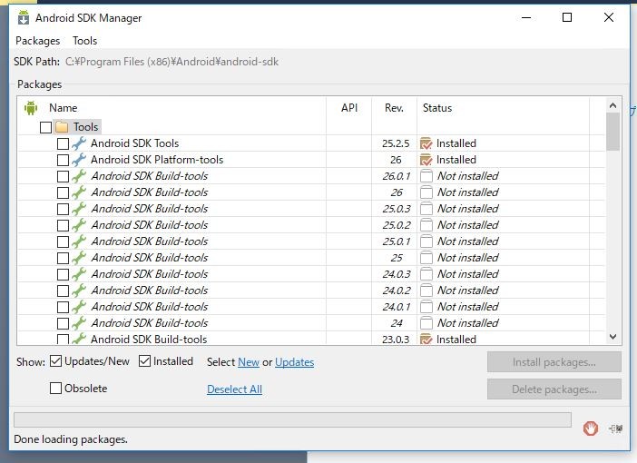Click the scroll up arrow of package list

(613, 105)
